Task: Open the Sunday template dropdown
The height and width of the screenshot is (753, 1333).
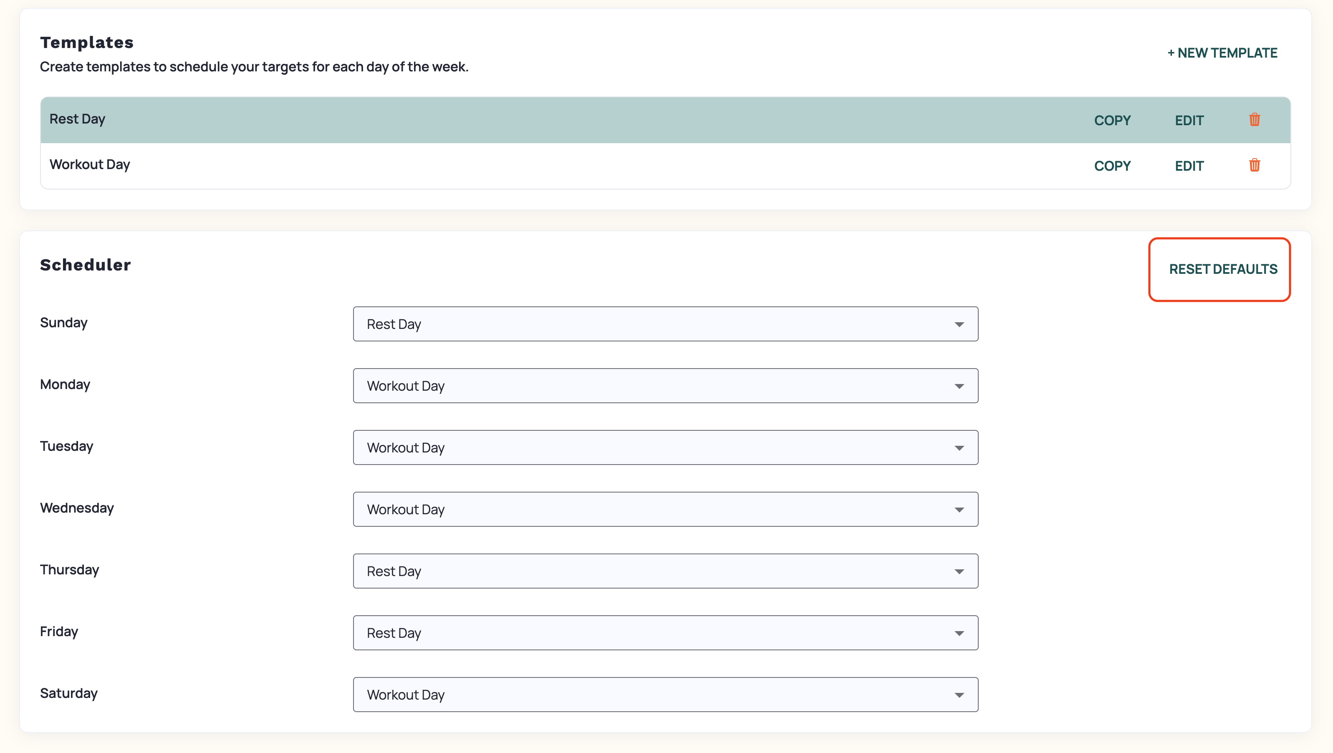Action: point(666,324)
